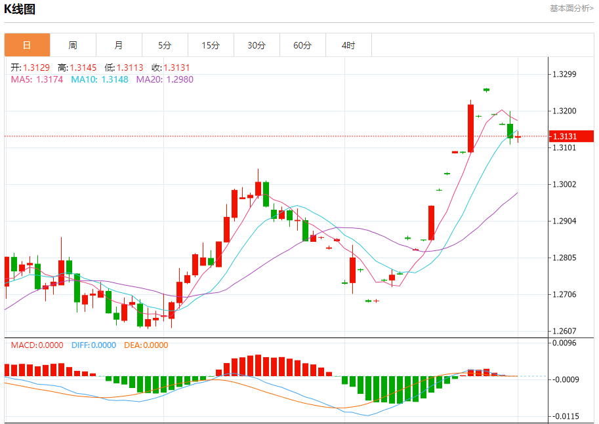The image size is (599, 424).
Task: Open the 30分 interval tab
Action: [x=257, y=45]
